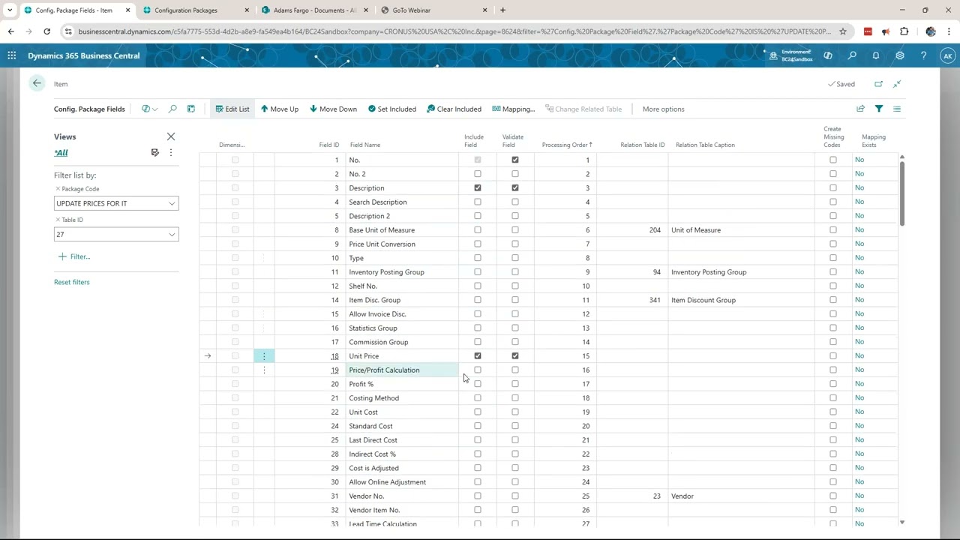
Task: Check Include Field for No. 2
Action: point(478,174)
